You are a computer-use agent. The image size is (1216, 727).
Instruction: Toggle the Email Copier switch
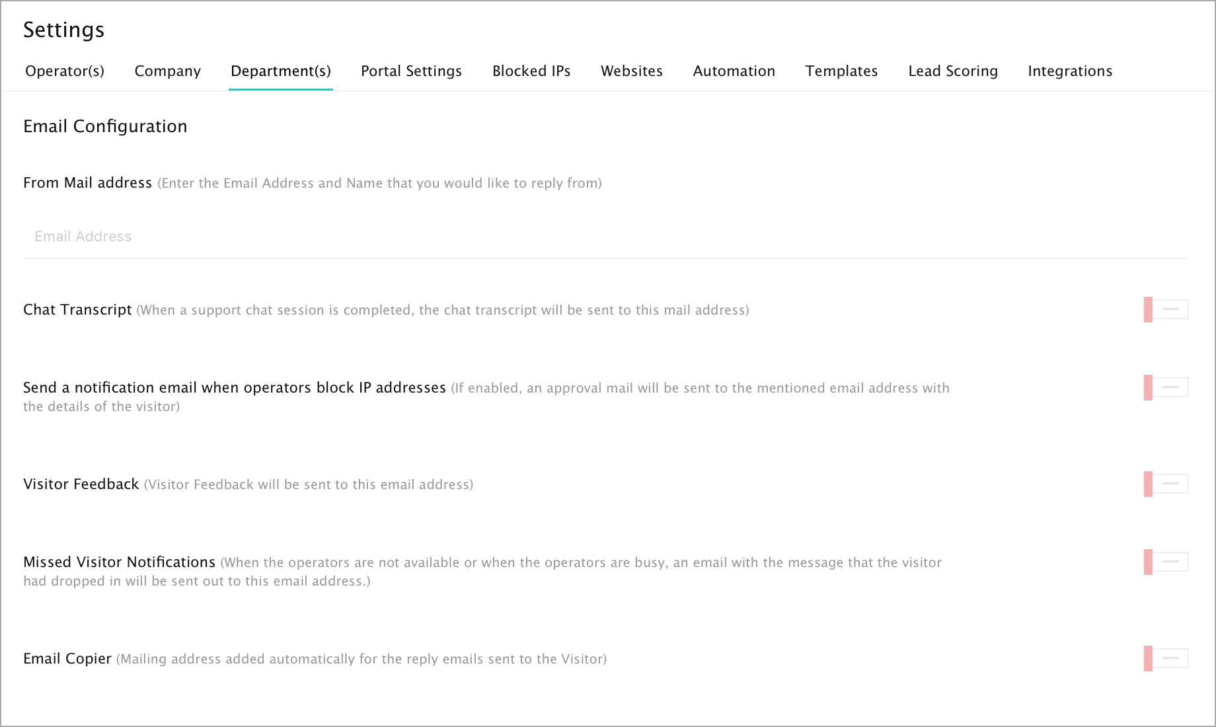click(x=1166, y=658)
